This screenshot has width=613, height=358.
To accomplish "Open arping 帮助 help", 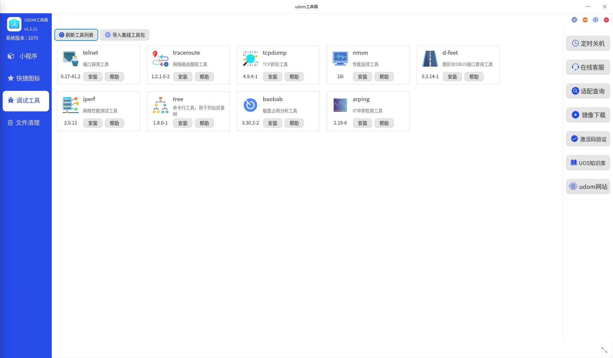I will 384,123.
